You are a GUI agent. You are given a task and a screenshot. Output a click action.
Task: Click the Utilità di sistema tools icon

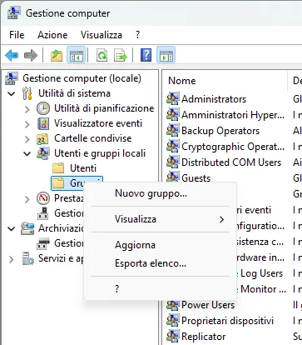click(27, 93)
